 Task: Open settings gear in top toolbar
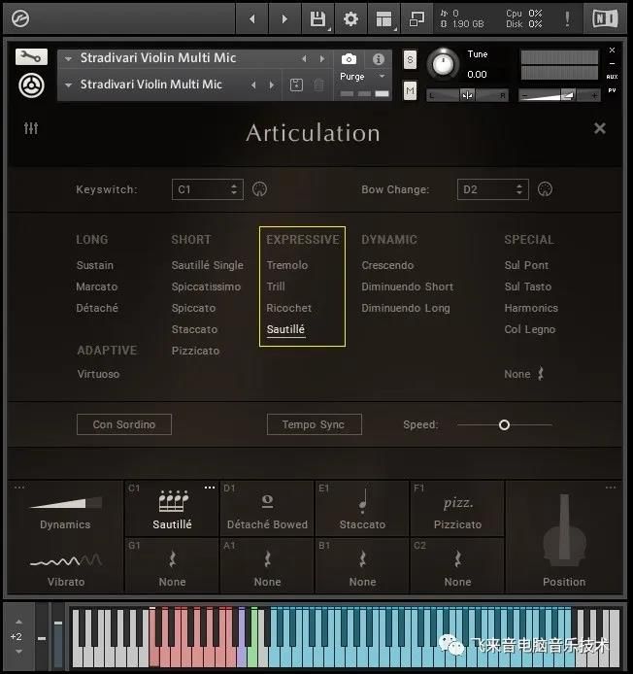coord(350,18)
